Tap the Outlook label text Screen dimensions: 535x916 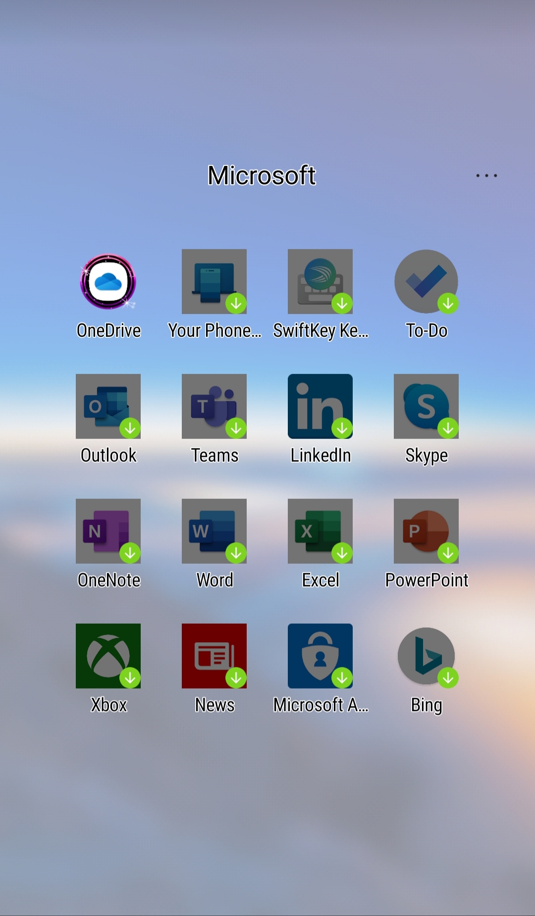click(108, 455)
